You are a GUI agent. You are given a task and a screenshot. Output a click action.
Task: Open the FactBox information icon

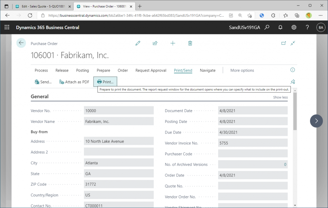point(292,70)
